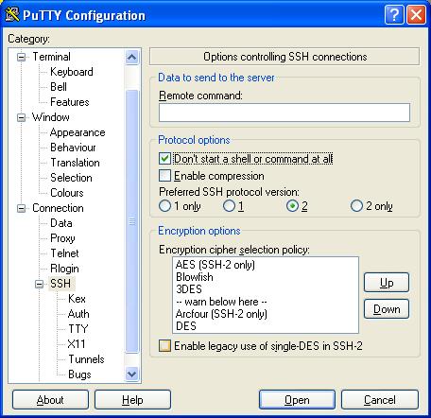Collapse the Terminal tree node
431x418 pixels.
21,57
